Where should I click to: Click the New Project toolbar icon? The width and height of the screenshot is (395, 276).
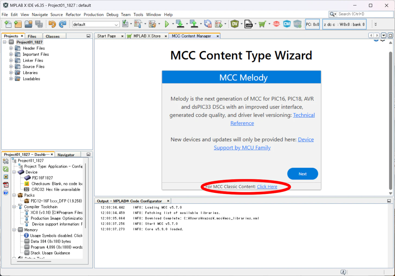pyautogui.click(x=18, y=24)
